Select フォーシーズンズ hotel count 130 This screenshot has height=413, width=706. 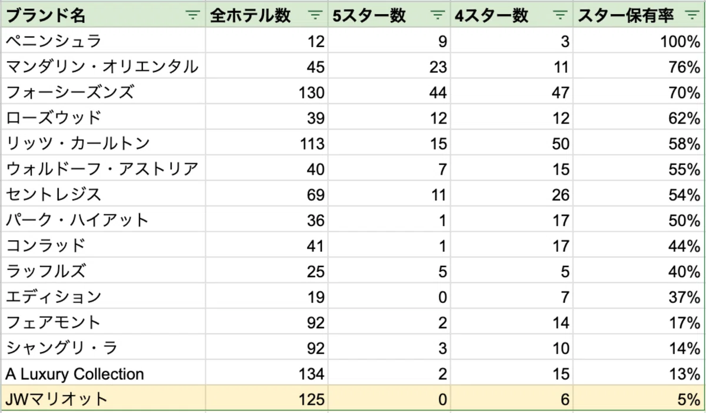267,92
